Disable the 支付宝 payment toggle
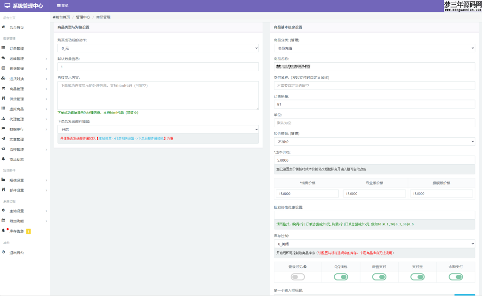 (x=417, y=277)
